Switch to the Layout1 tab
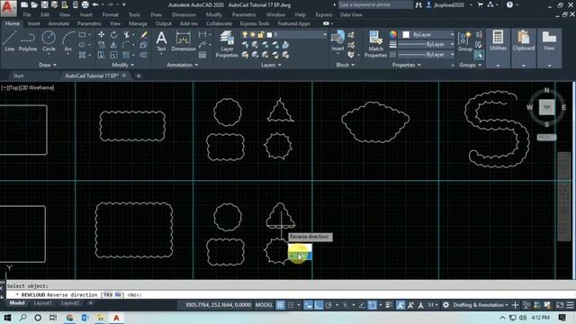Image resolution: width=576 pixels, height=324 pixels. [x=42, y=303]
